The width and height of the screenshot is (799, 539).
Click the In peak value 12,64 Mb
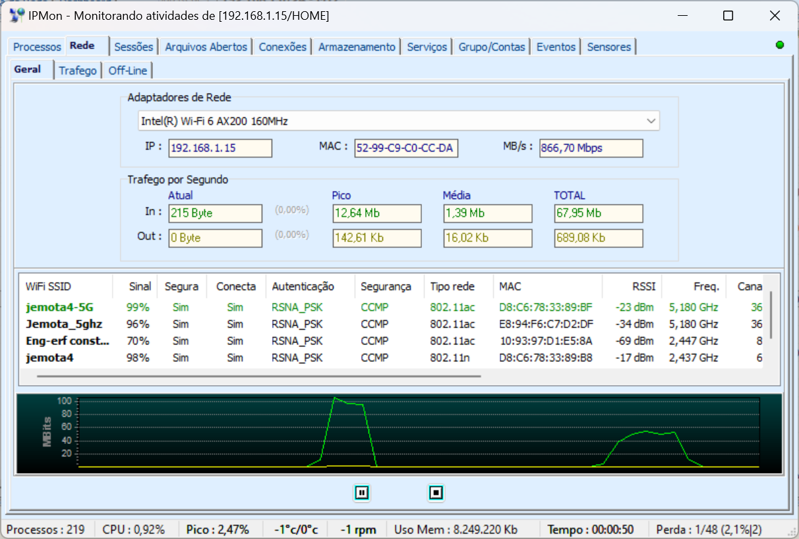pyautogui.click(x=377, y=213)
